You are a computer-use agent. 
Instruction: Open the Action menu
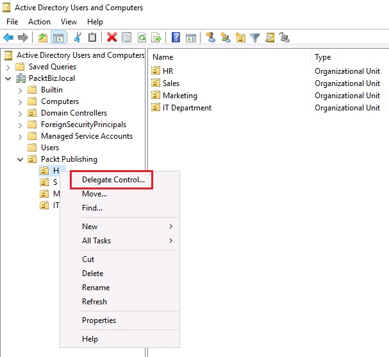[39, 22]
